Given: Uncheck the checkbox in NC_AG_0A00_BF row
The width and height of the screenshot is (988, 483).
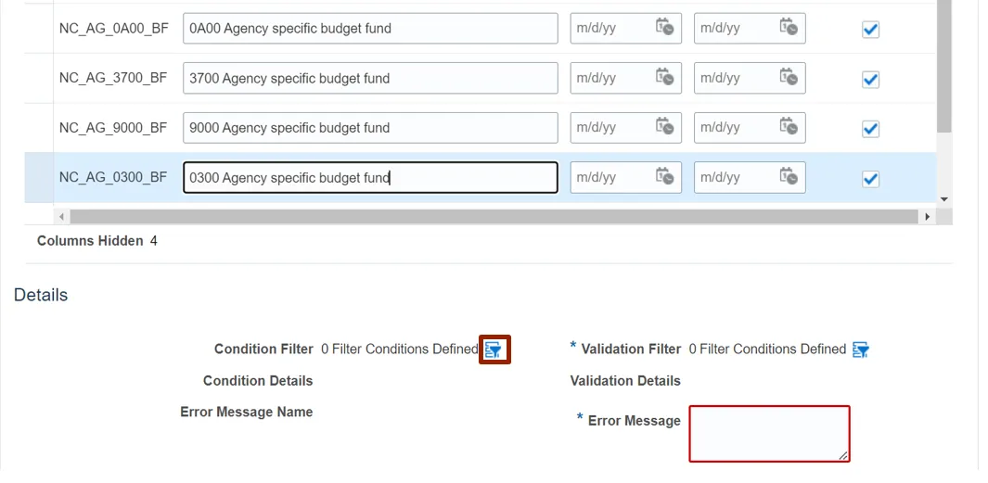Looking at the screenshot, I should coord(870,30).
